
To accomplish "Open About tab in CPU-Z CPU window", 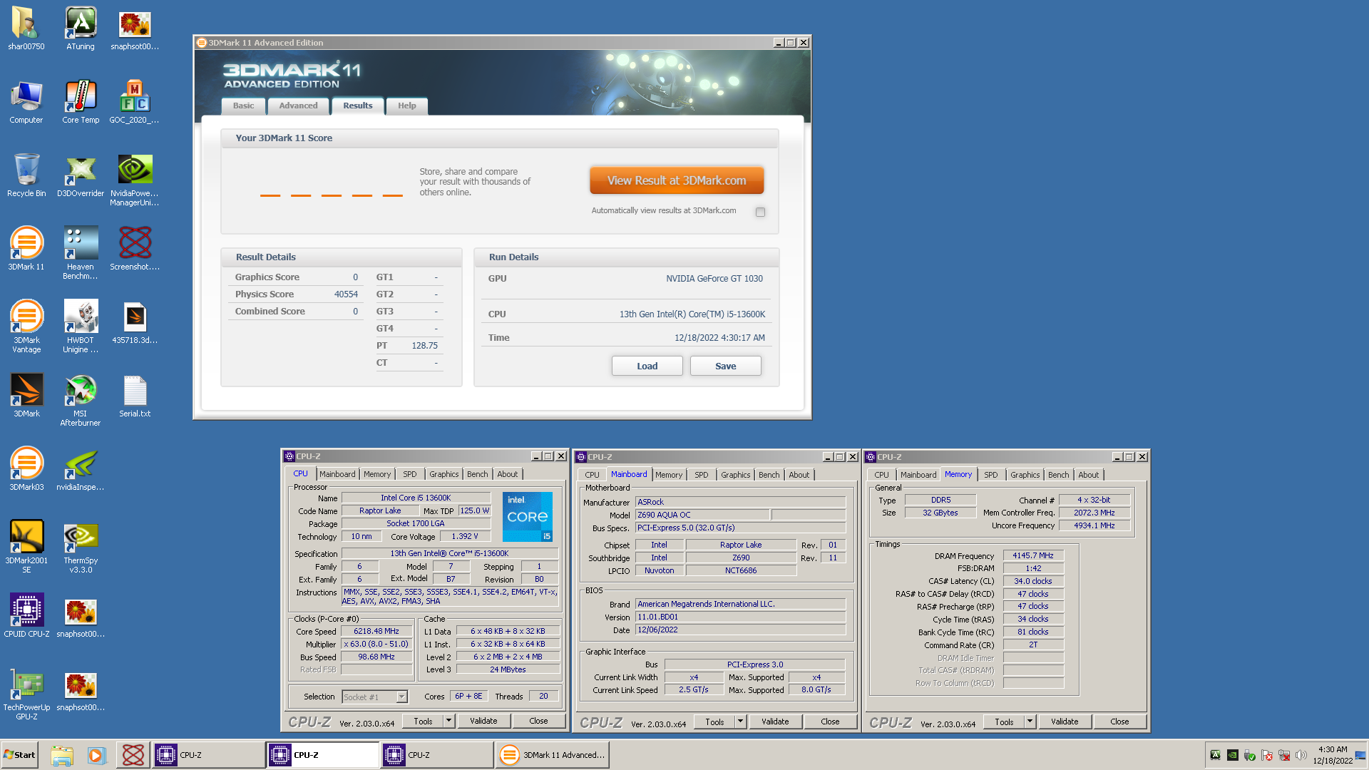I will [x=508, y=474].
